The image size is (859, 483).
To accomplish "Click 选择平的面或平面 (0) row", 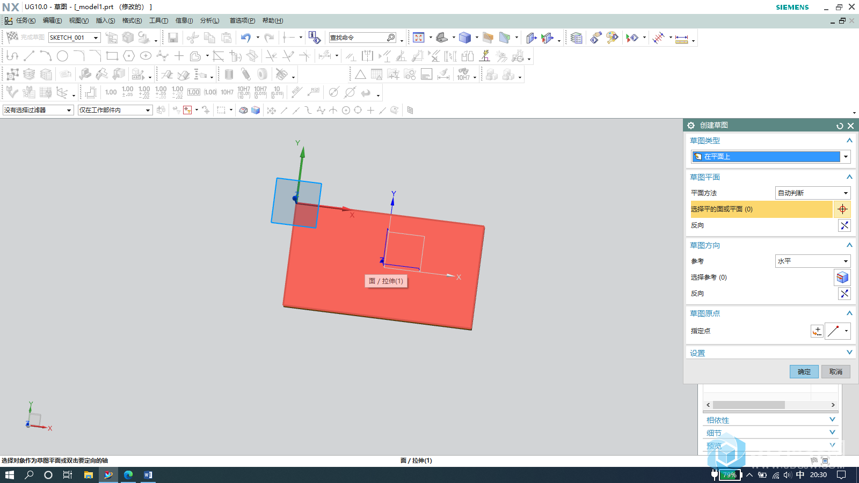I will 761,209.
